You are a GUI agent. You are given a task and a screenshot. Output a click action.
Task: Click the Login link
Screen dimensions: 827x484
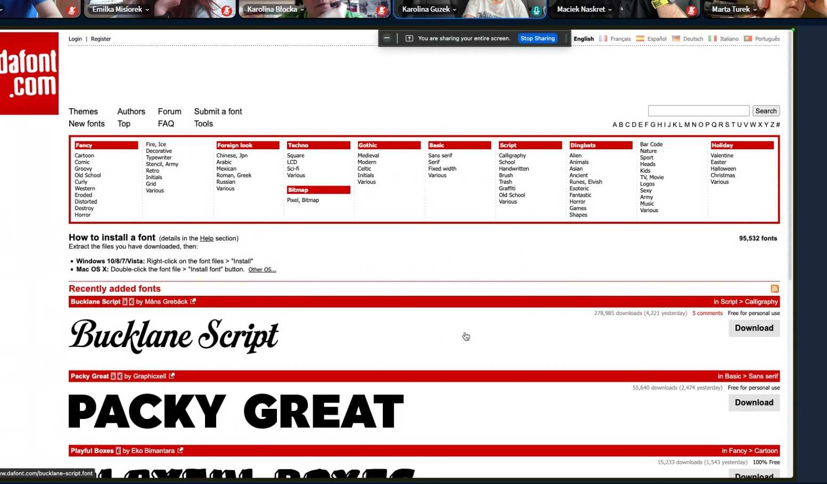pyautogui.click(x=75, y=39)
